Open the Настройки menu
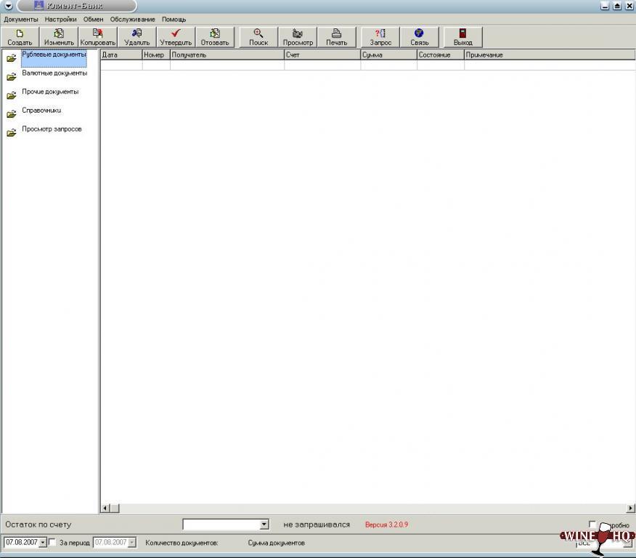The width and height of the screenshot is (636, 558). 60,19
